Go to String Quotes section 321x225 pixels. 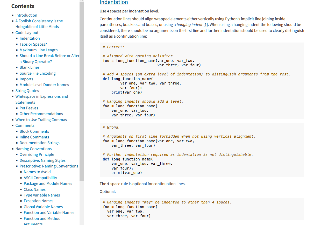(27, 91)
